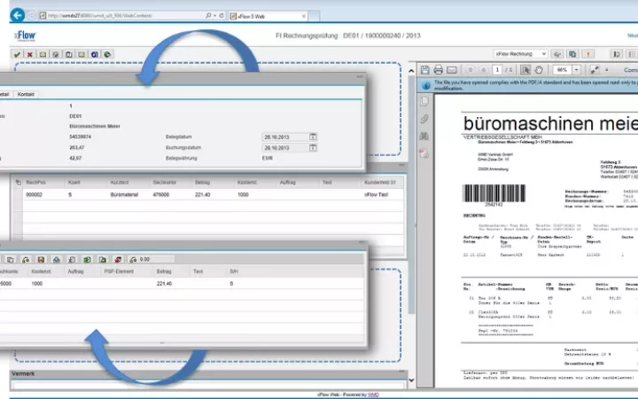Click the down chevron at PDF panel bottom

pyautogui.click(x=411, y=380)
